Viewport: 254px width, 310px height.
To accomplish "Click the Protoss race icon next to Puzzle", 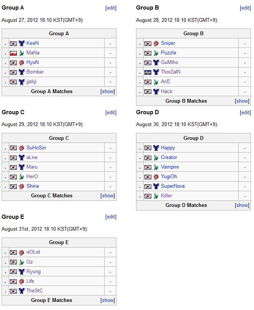I will point(156,53).
